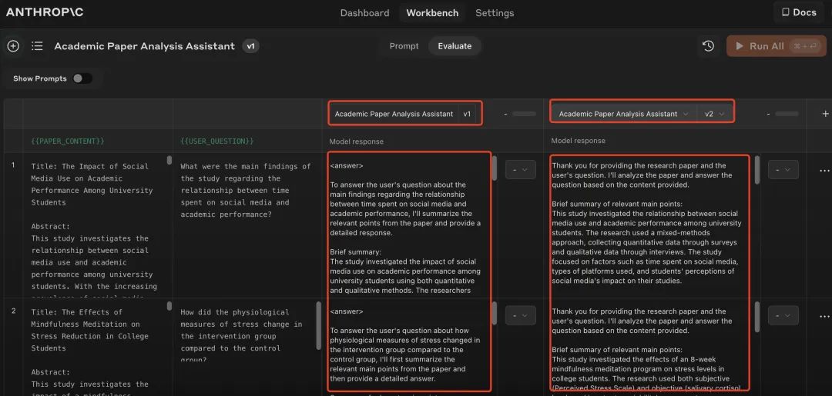
Task: Click the v1 column score bar
Action: (524, 114)
